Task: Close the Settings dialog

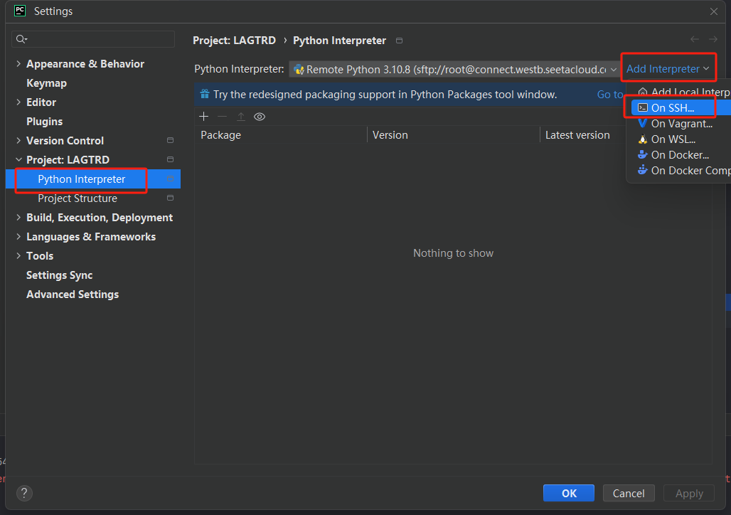Action: click(714, 11)
